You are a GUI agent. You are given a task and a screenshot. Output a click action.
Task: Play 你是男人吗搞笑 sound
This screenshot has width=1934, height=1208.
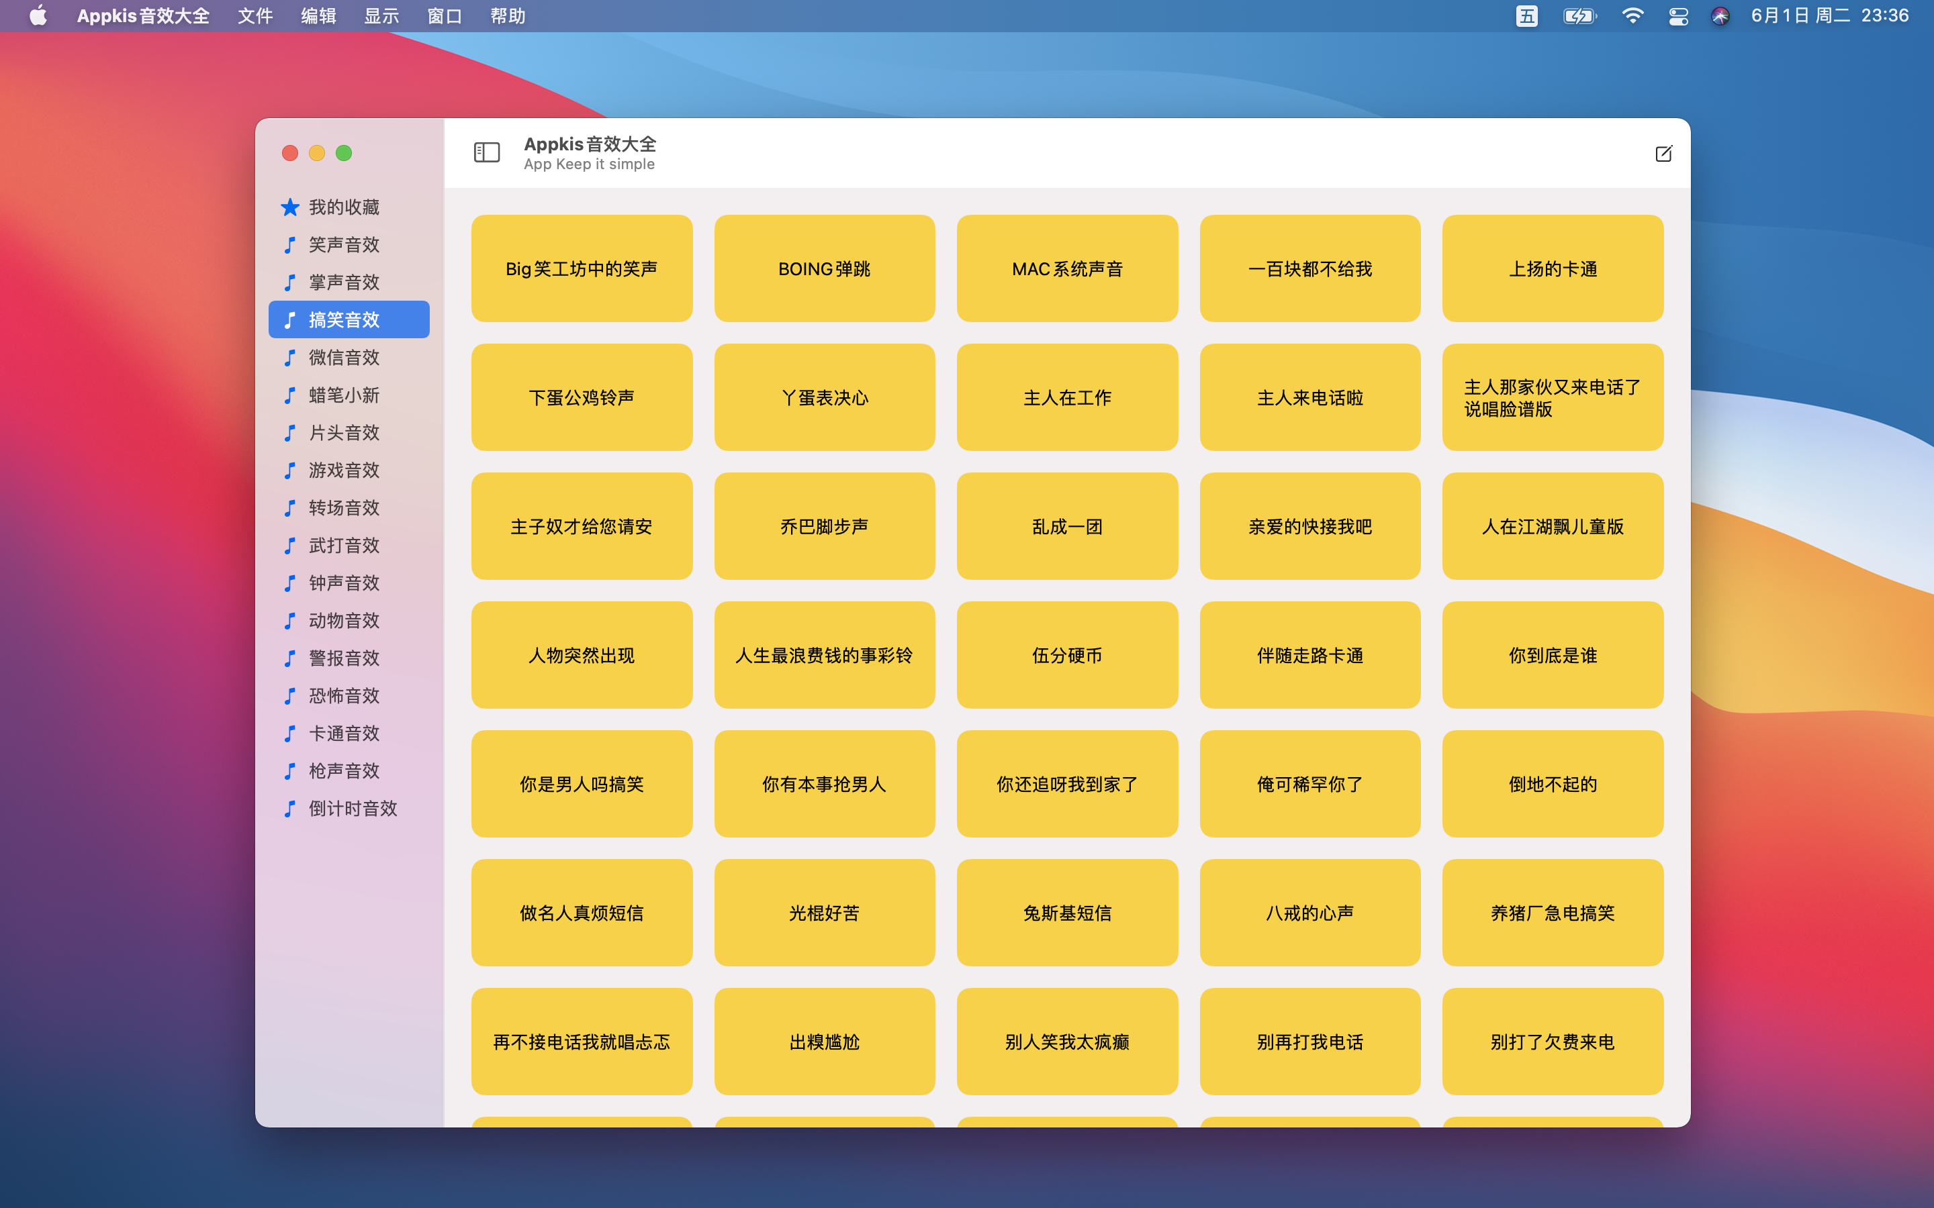point(582,784)
